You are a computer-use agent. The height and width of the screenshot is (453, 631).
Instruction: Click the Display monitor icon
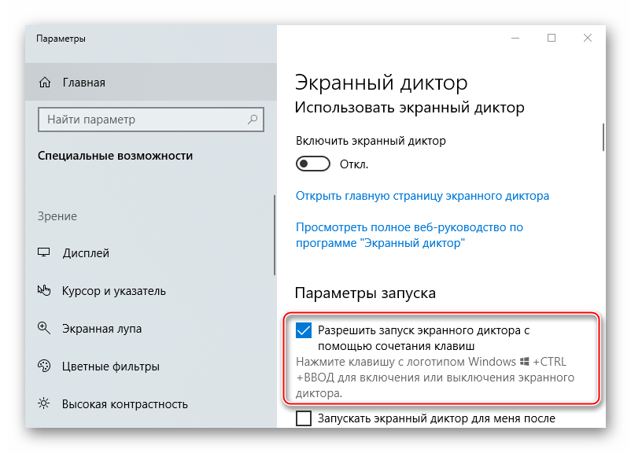coord(45,253)
